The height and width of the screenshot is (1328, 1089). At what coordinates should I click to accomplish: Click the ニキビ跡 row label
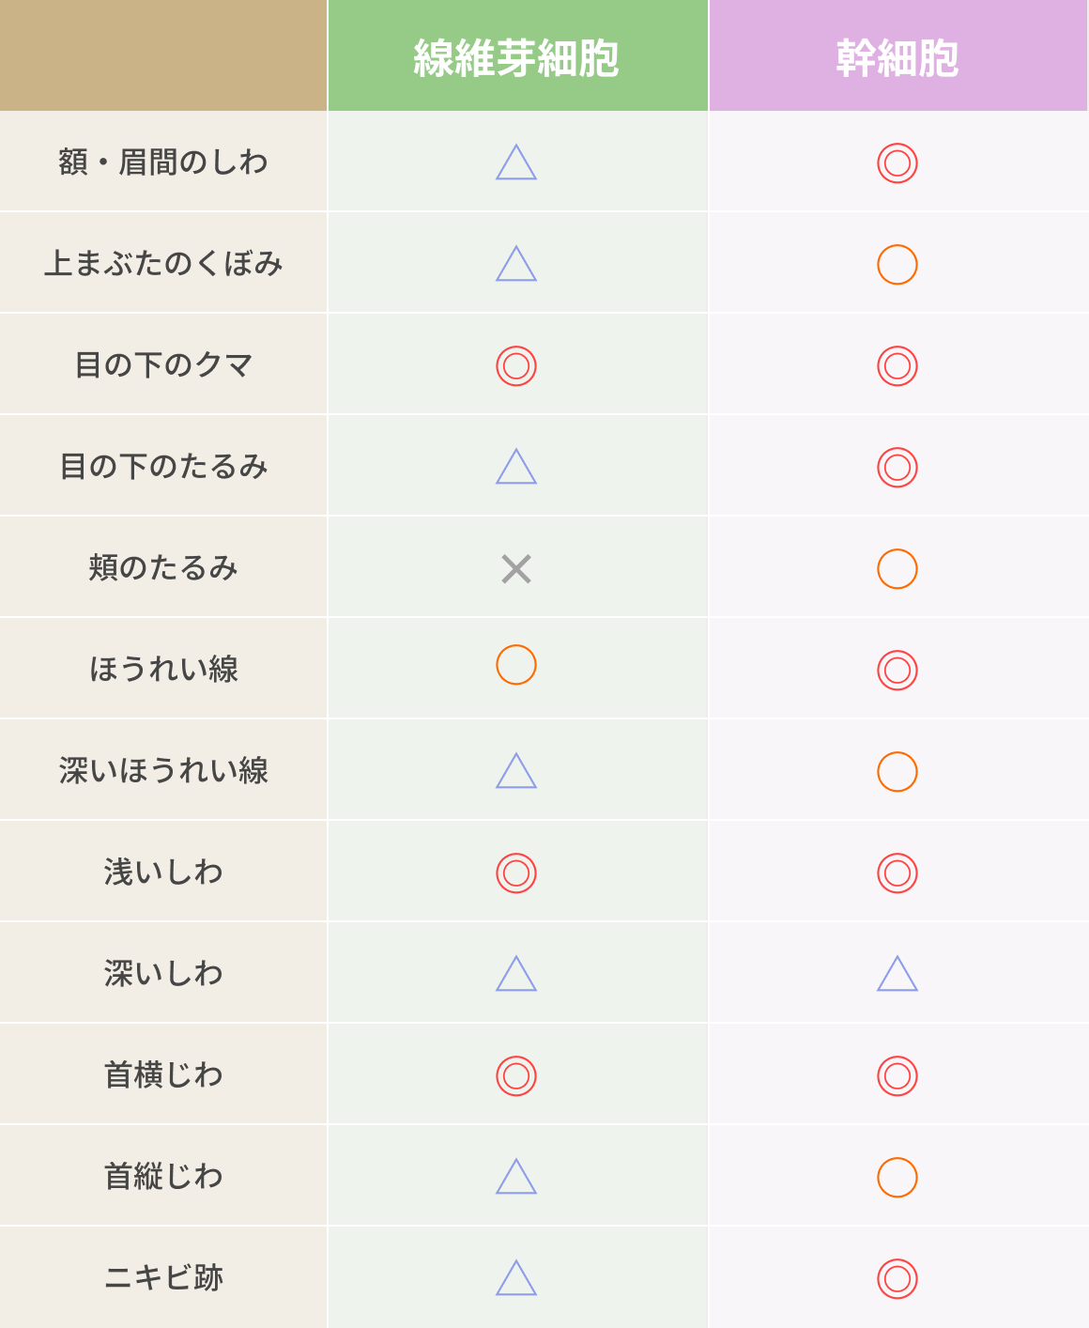tap(163, 1277)
